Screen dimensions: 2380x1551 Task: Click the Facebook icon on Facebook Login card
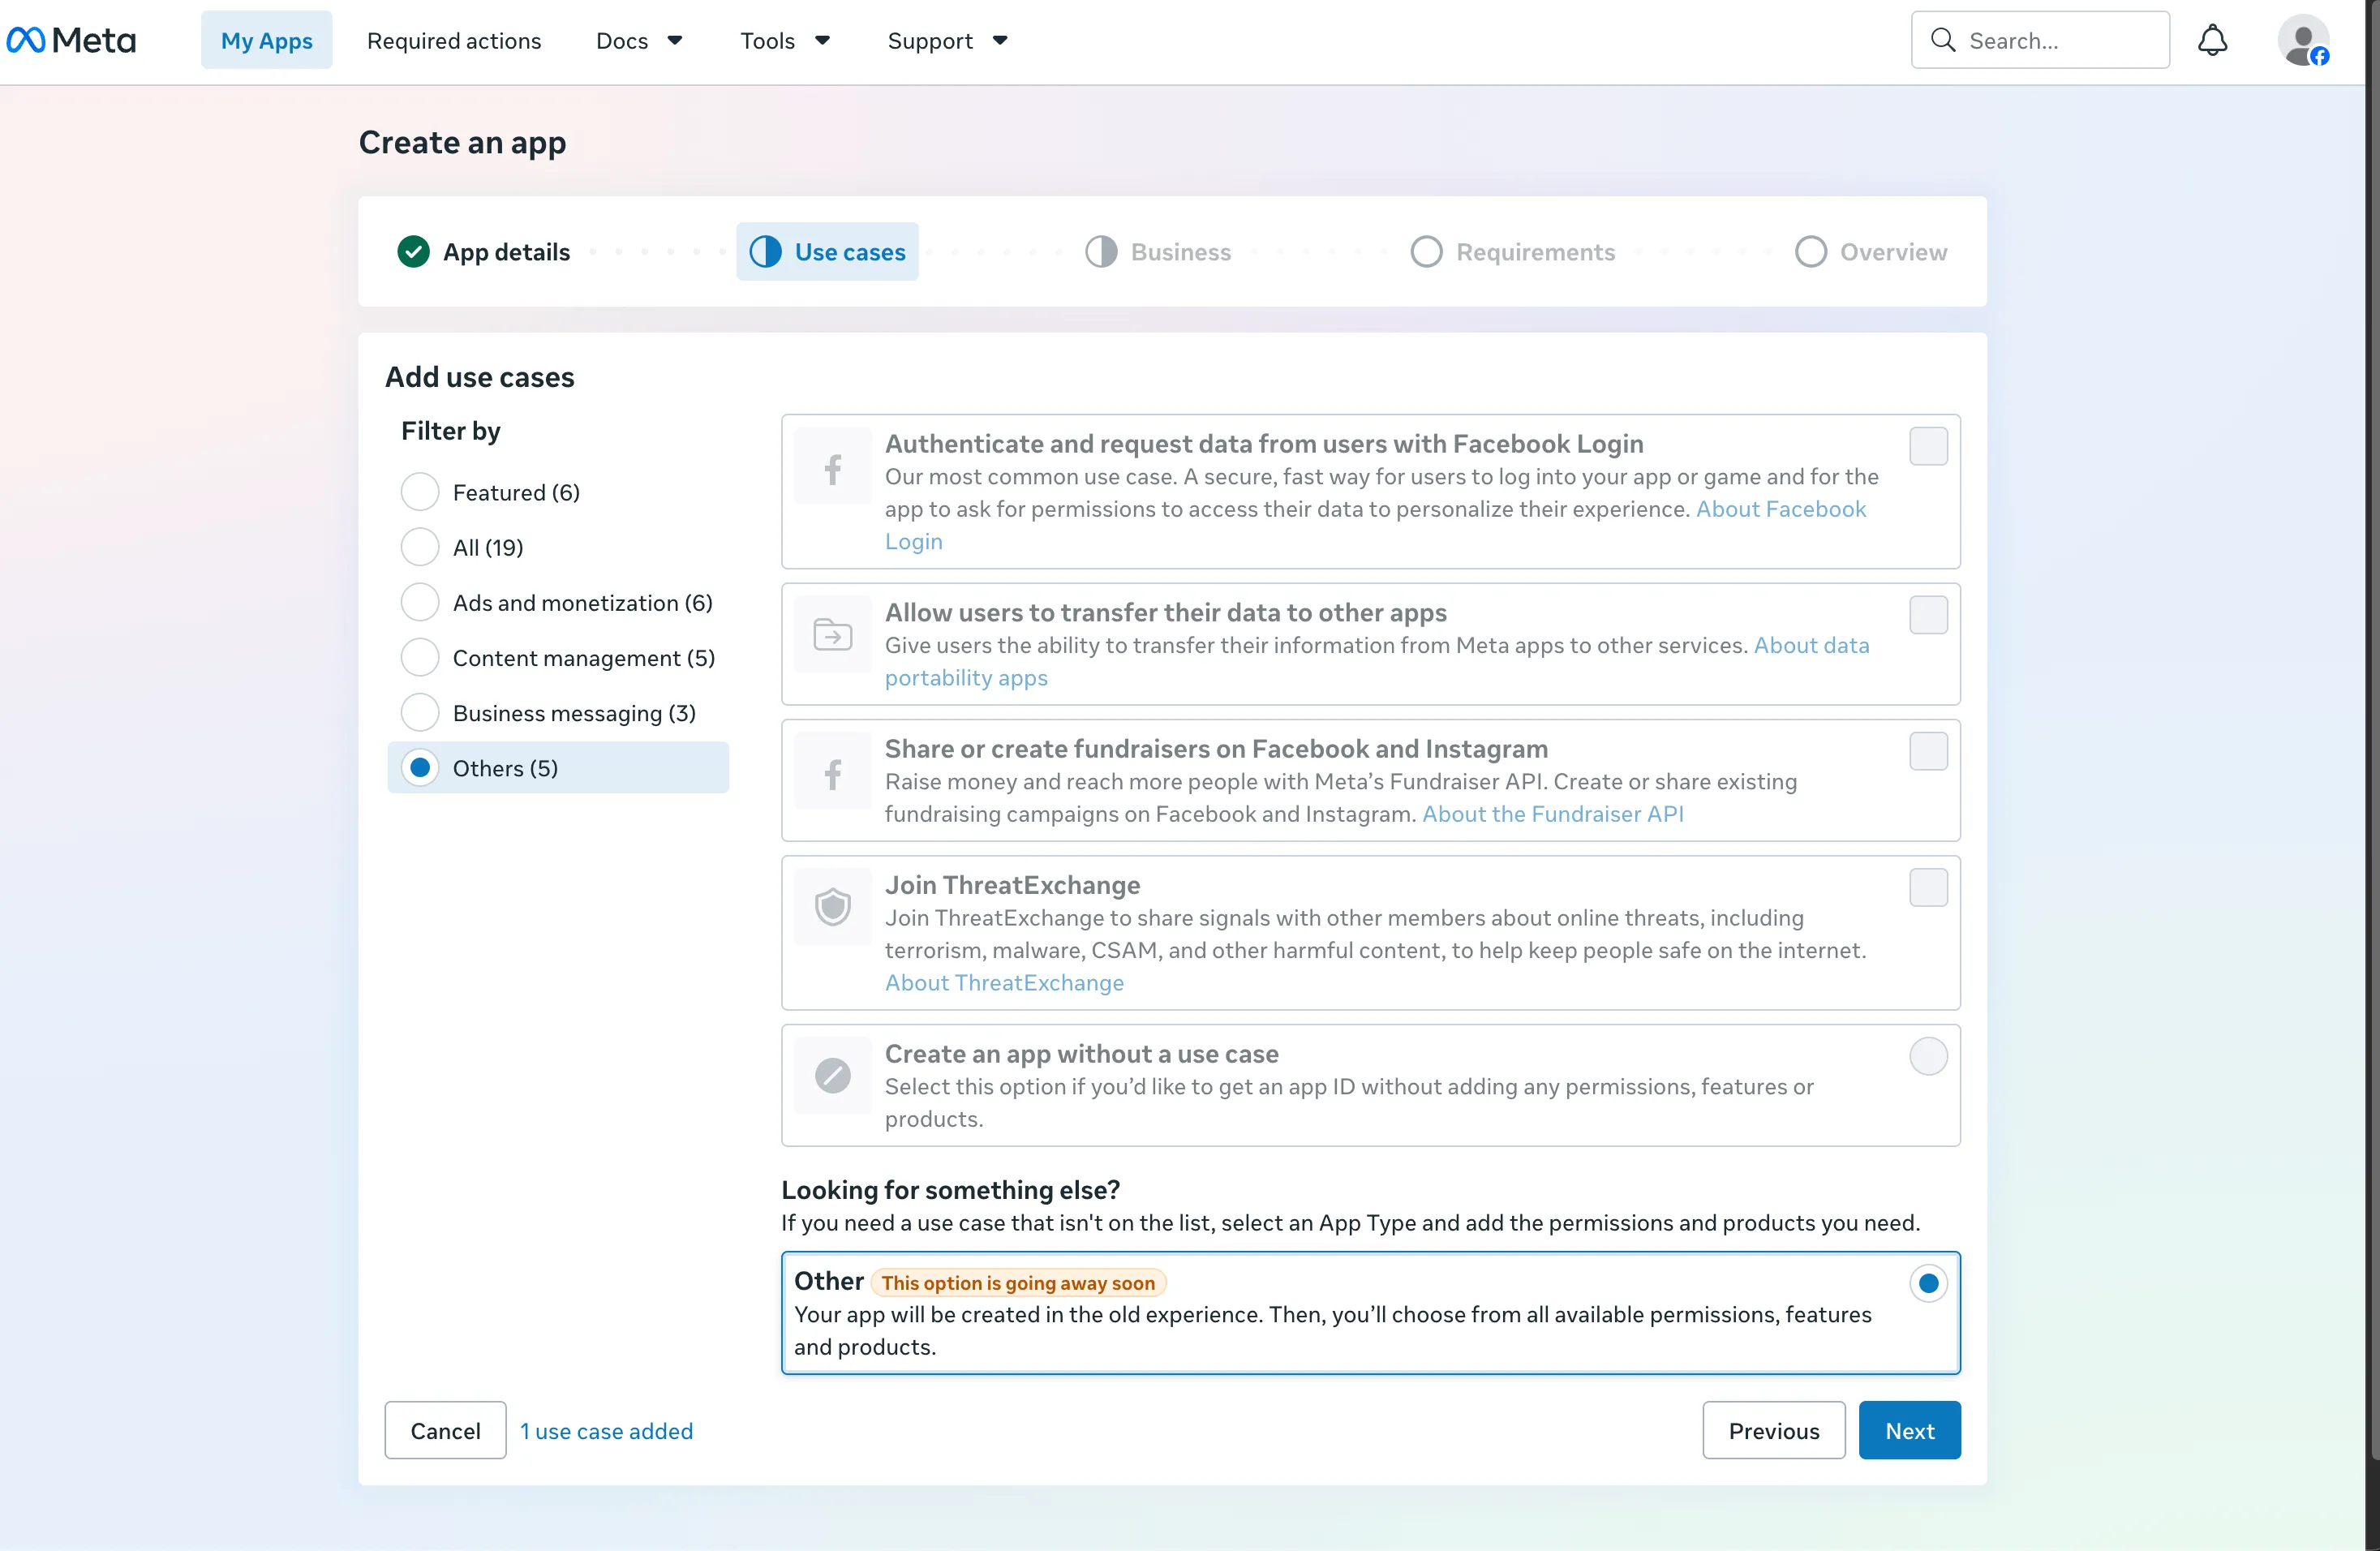[x=832, y=468]
